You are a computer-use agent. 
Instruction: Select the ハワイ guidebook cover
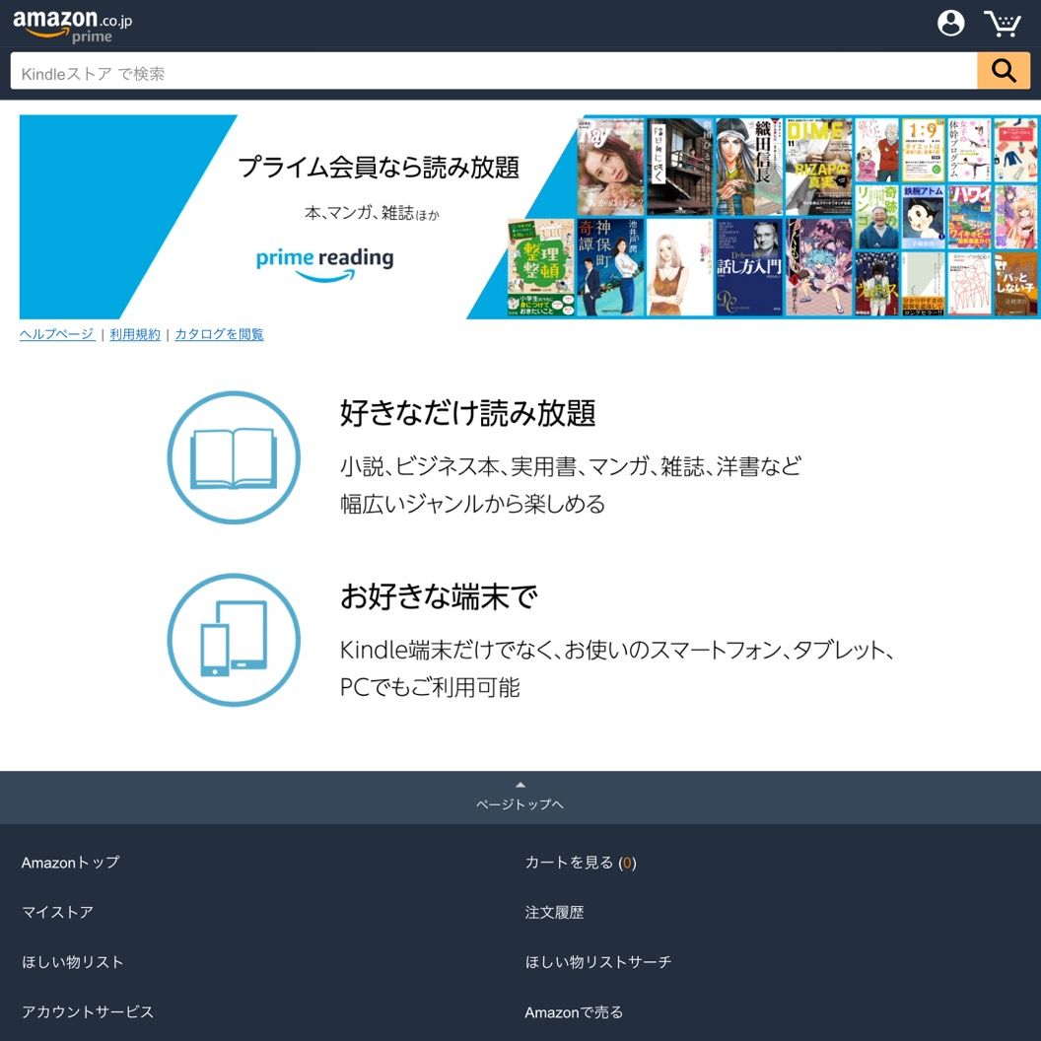pos(969,217)
